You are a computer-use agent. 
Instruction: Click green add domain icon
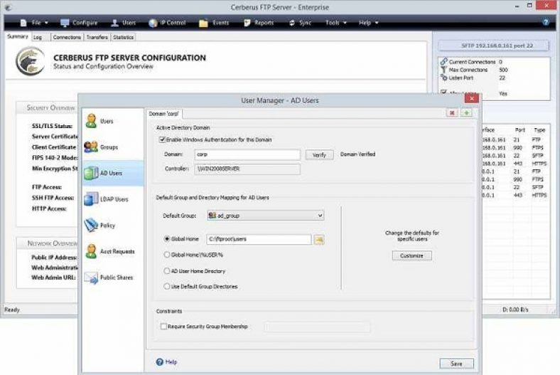tap(466, 113)
